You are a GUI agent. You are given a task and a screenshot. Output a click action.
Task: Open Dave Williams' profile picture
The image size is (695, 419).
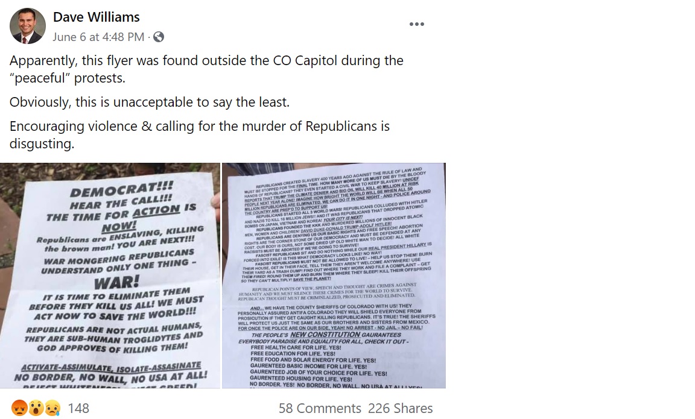point(28,26)
